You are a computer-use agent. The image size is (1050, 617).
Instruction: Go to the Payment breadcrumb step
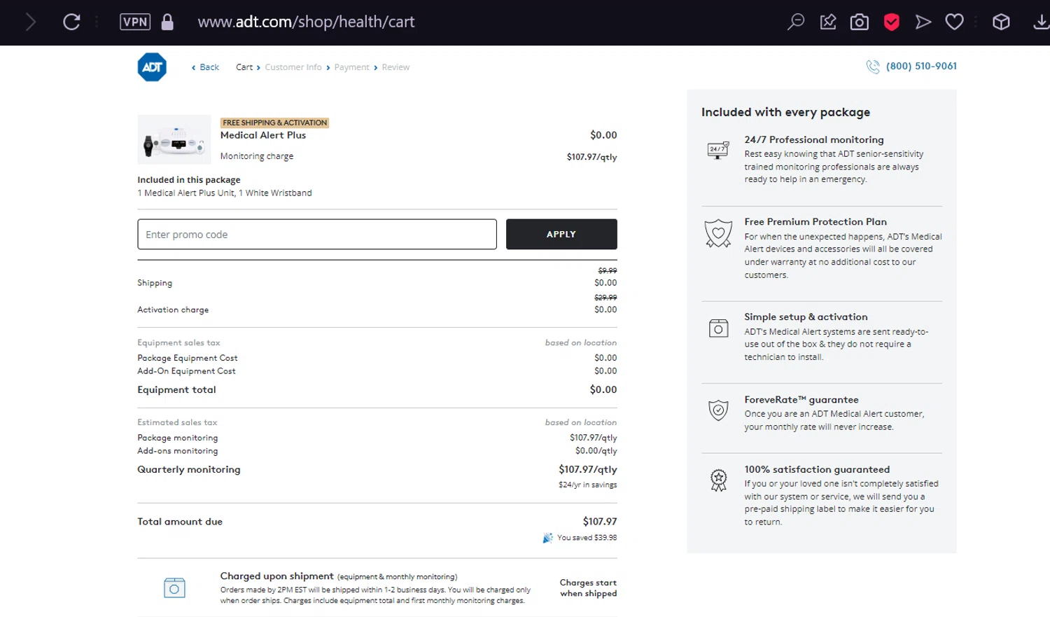coord(351,67)
